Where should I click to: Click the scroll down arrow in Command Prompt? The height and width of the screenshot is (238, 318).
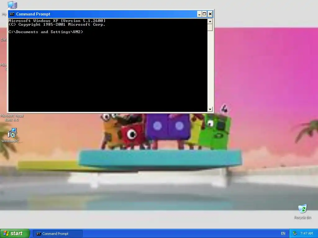click(x=210, y=109)
